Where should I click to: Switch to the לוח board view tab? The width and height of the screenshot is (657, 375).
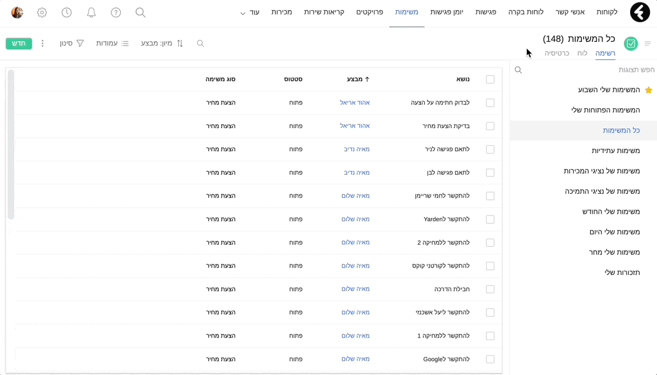coord(583,53)
